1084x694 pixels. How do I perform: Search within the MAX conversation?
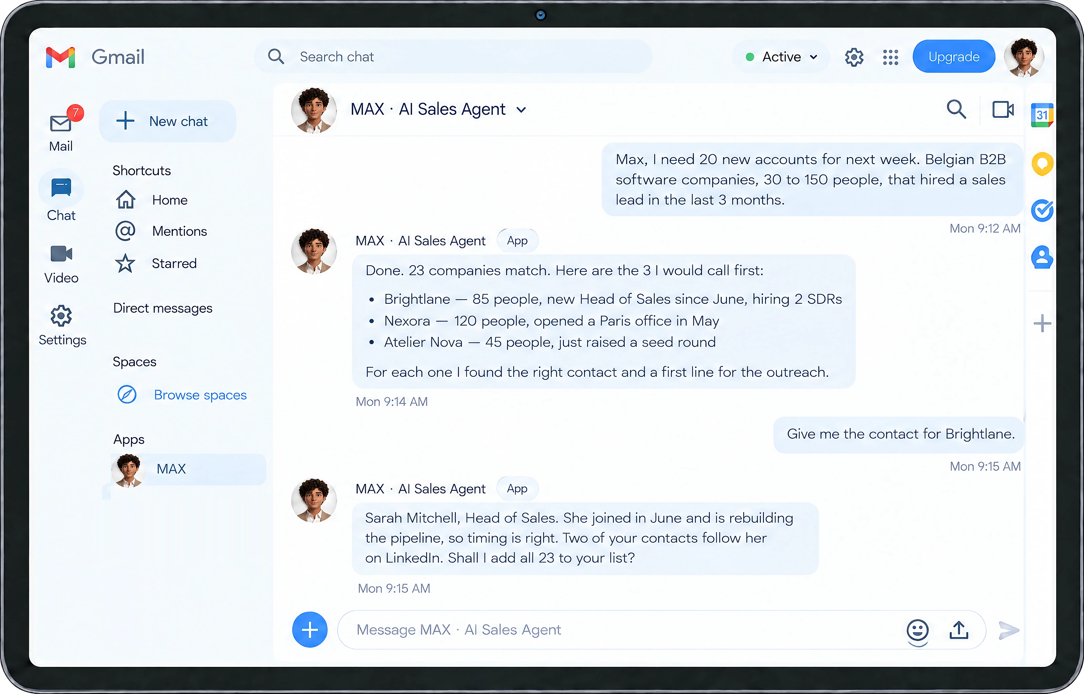click(956, 109)
